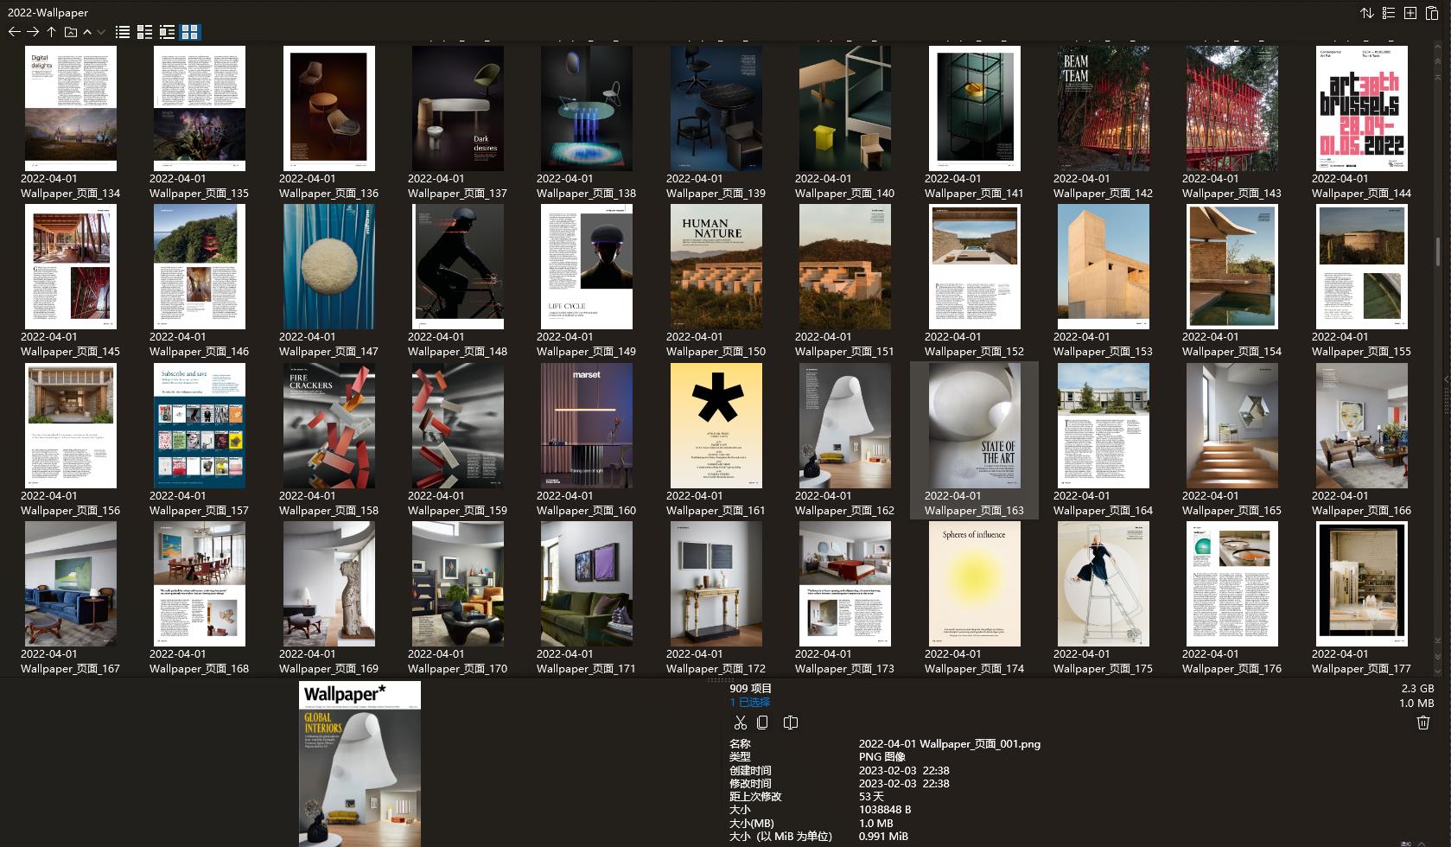This screenshot has height=847, width=1451.
Task: Collapse using the upward chevron
Action: 87,32
